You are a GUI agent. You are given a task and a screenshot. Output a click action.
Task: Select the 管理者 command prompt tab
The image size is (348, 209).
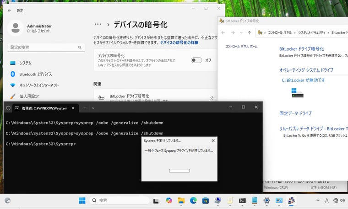coord(44,108)
